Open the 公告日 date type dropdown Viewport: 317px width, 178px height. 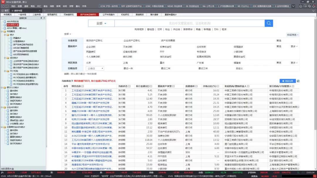(95, 68)
